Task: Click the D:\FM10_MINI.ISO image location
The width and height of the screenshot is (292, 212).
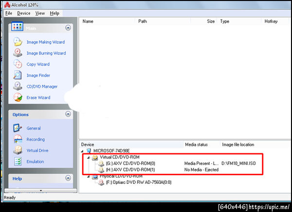Action: tap(238, 163)
